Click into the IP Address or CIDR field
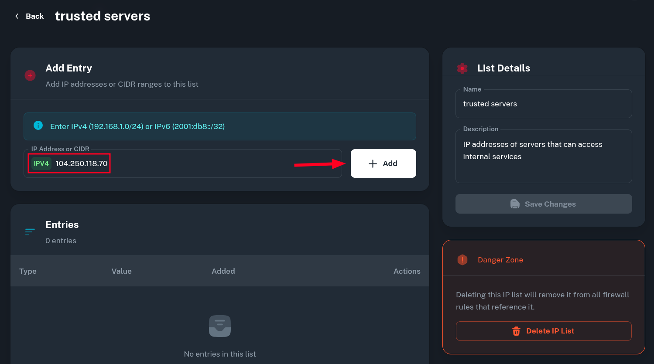The height and width of the screenshot is (364, 654). (x=196, y=163)
